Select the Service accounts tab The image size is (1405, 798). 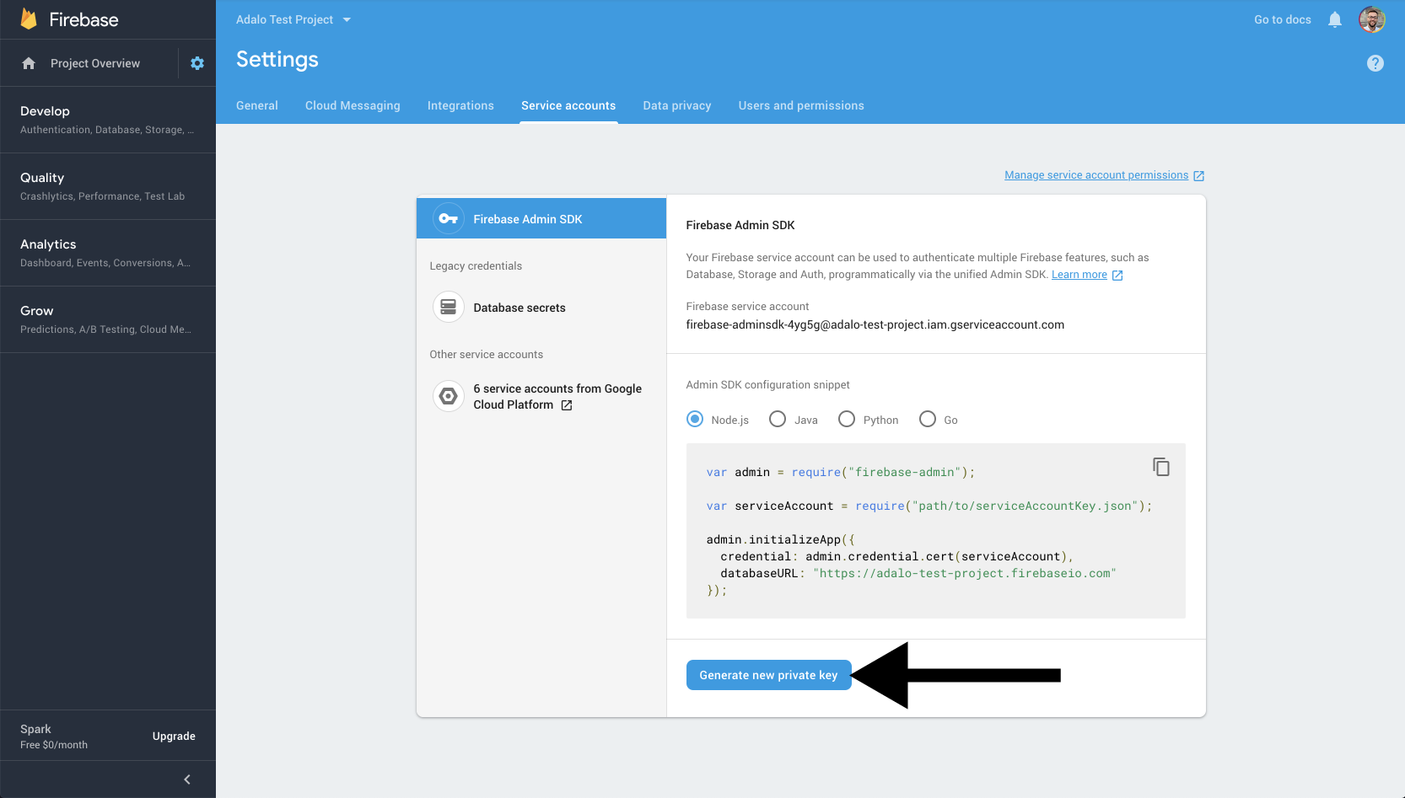(568, 105)
